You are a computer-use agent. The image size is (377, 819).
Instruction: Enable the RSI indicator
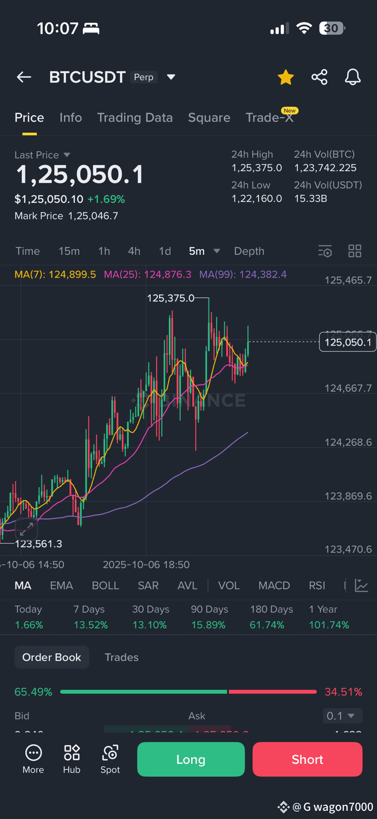coord(317,586)
